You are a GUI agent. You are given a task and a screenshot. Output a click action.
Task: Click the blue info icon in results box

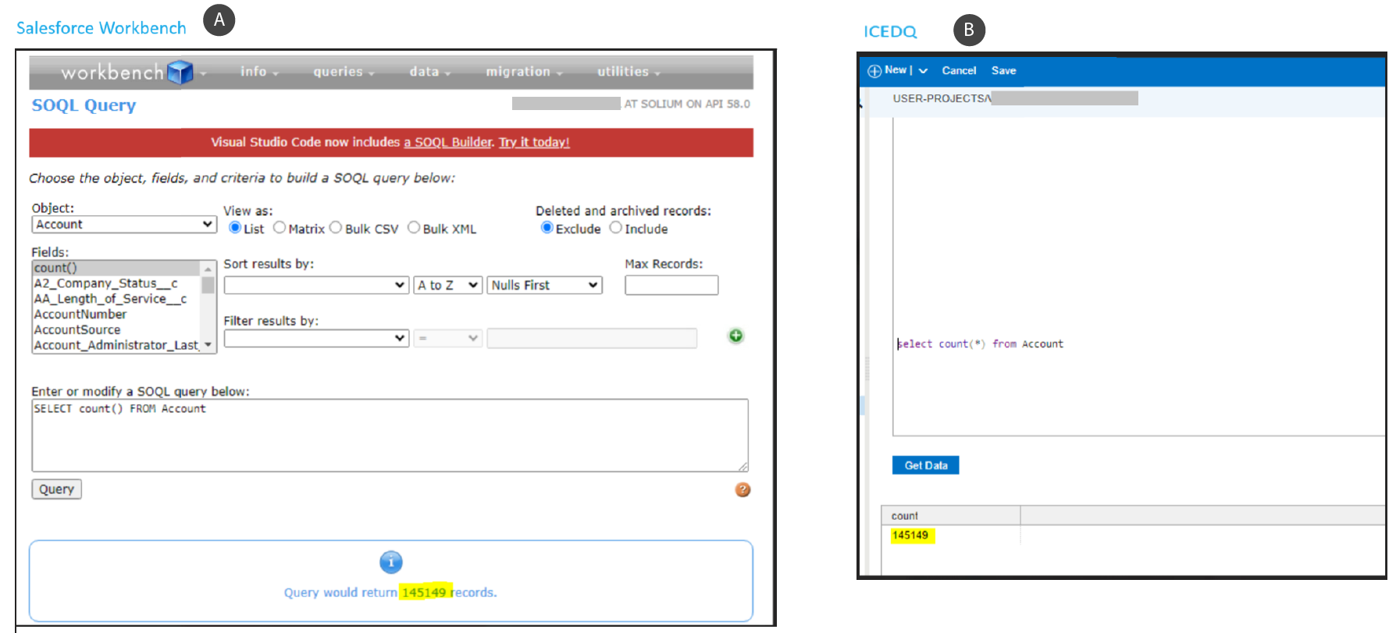(x=391, y=562)
